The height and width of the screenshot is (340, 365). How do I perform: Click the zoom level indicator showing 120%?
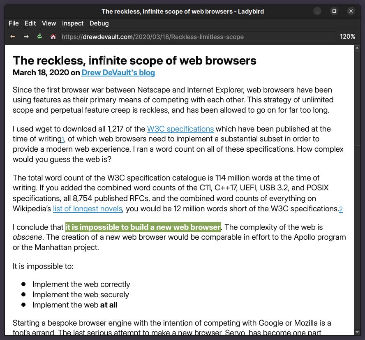[x=347, y=37]
